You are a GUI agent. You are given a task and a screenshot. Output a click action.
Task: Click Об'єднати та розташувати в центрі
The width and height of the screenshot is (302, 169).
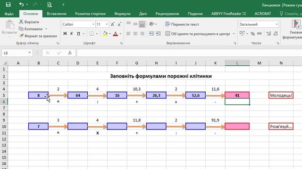point(198,34)
